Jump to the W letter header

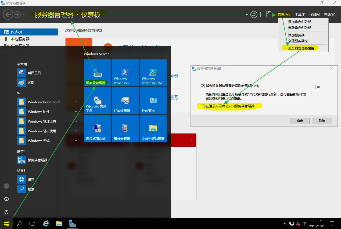(19, 93)
